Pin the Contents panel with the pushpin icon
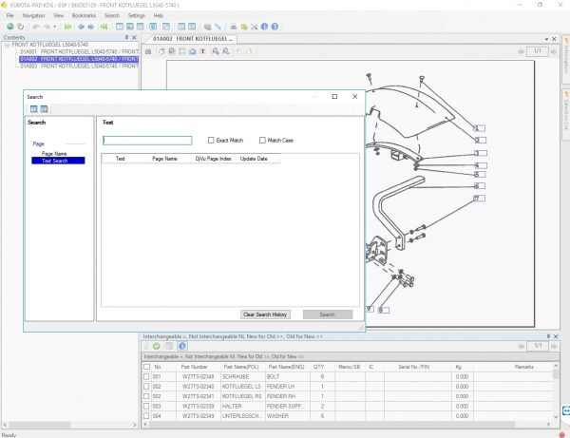The image size is (570, 438). click(125, 37)
